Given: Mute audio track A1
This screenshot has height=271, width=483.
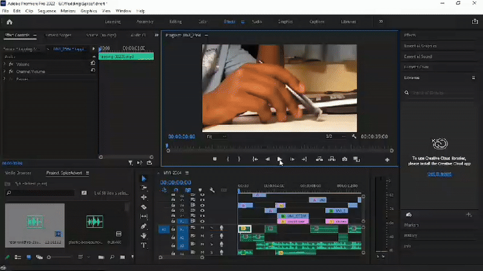Looking at the screenshot, I should coord(202,228).
